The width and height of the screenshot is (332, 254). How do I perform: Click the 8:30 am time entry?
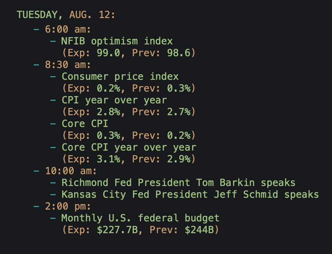(68, 65)
